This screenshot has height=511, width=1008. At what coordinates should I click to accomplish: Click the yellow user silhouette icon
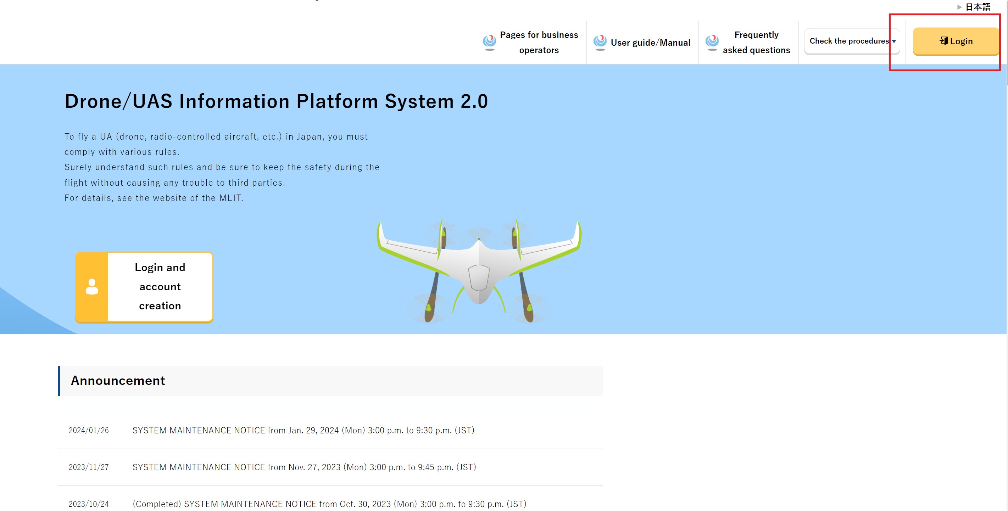tap(92, 287)
